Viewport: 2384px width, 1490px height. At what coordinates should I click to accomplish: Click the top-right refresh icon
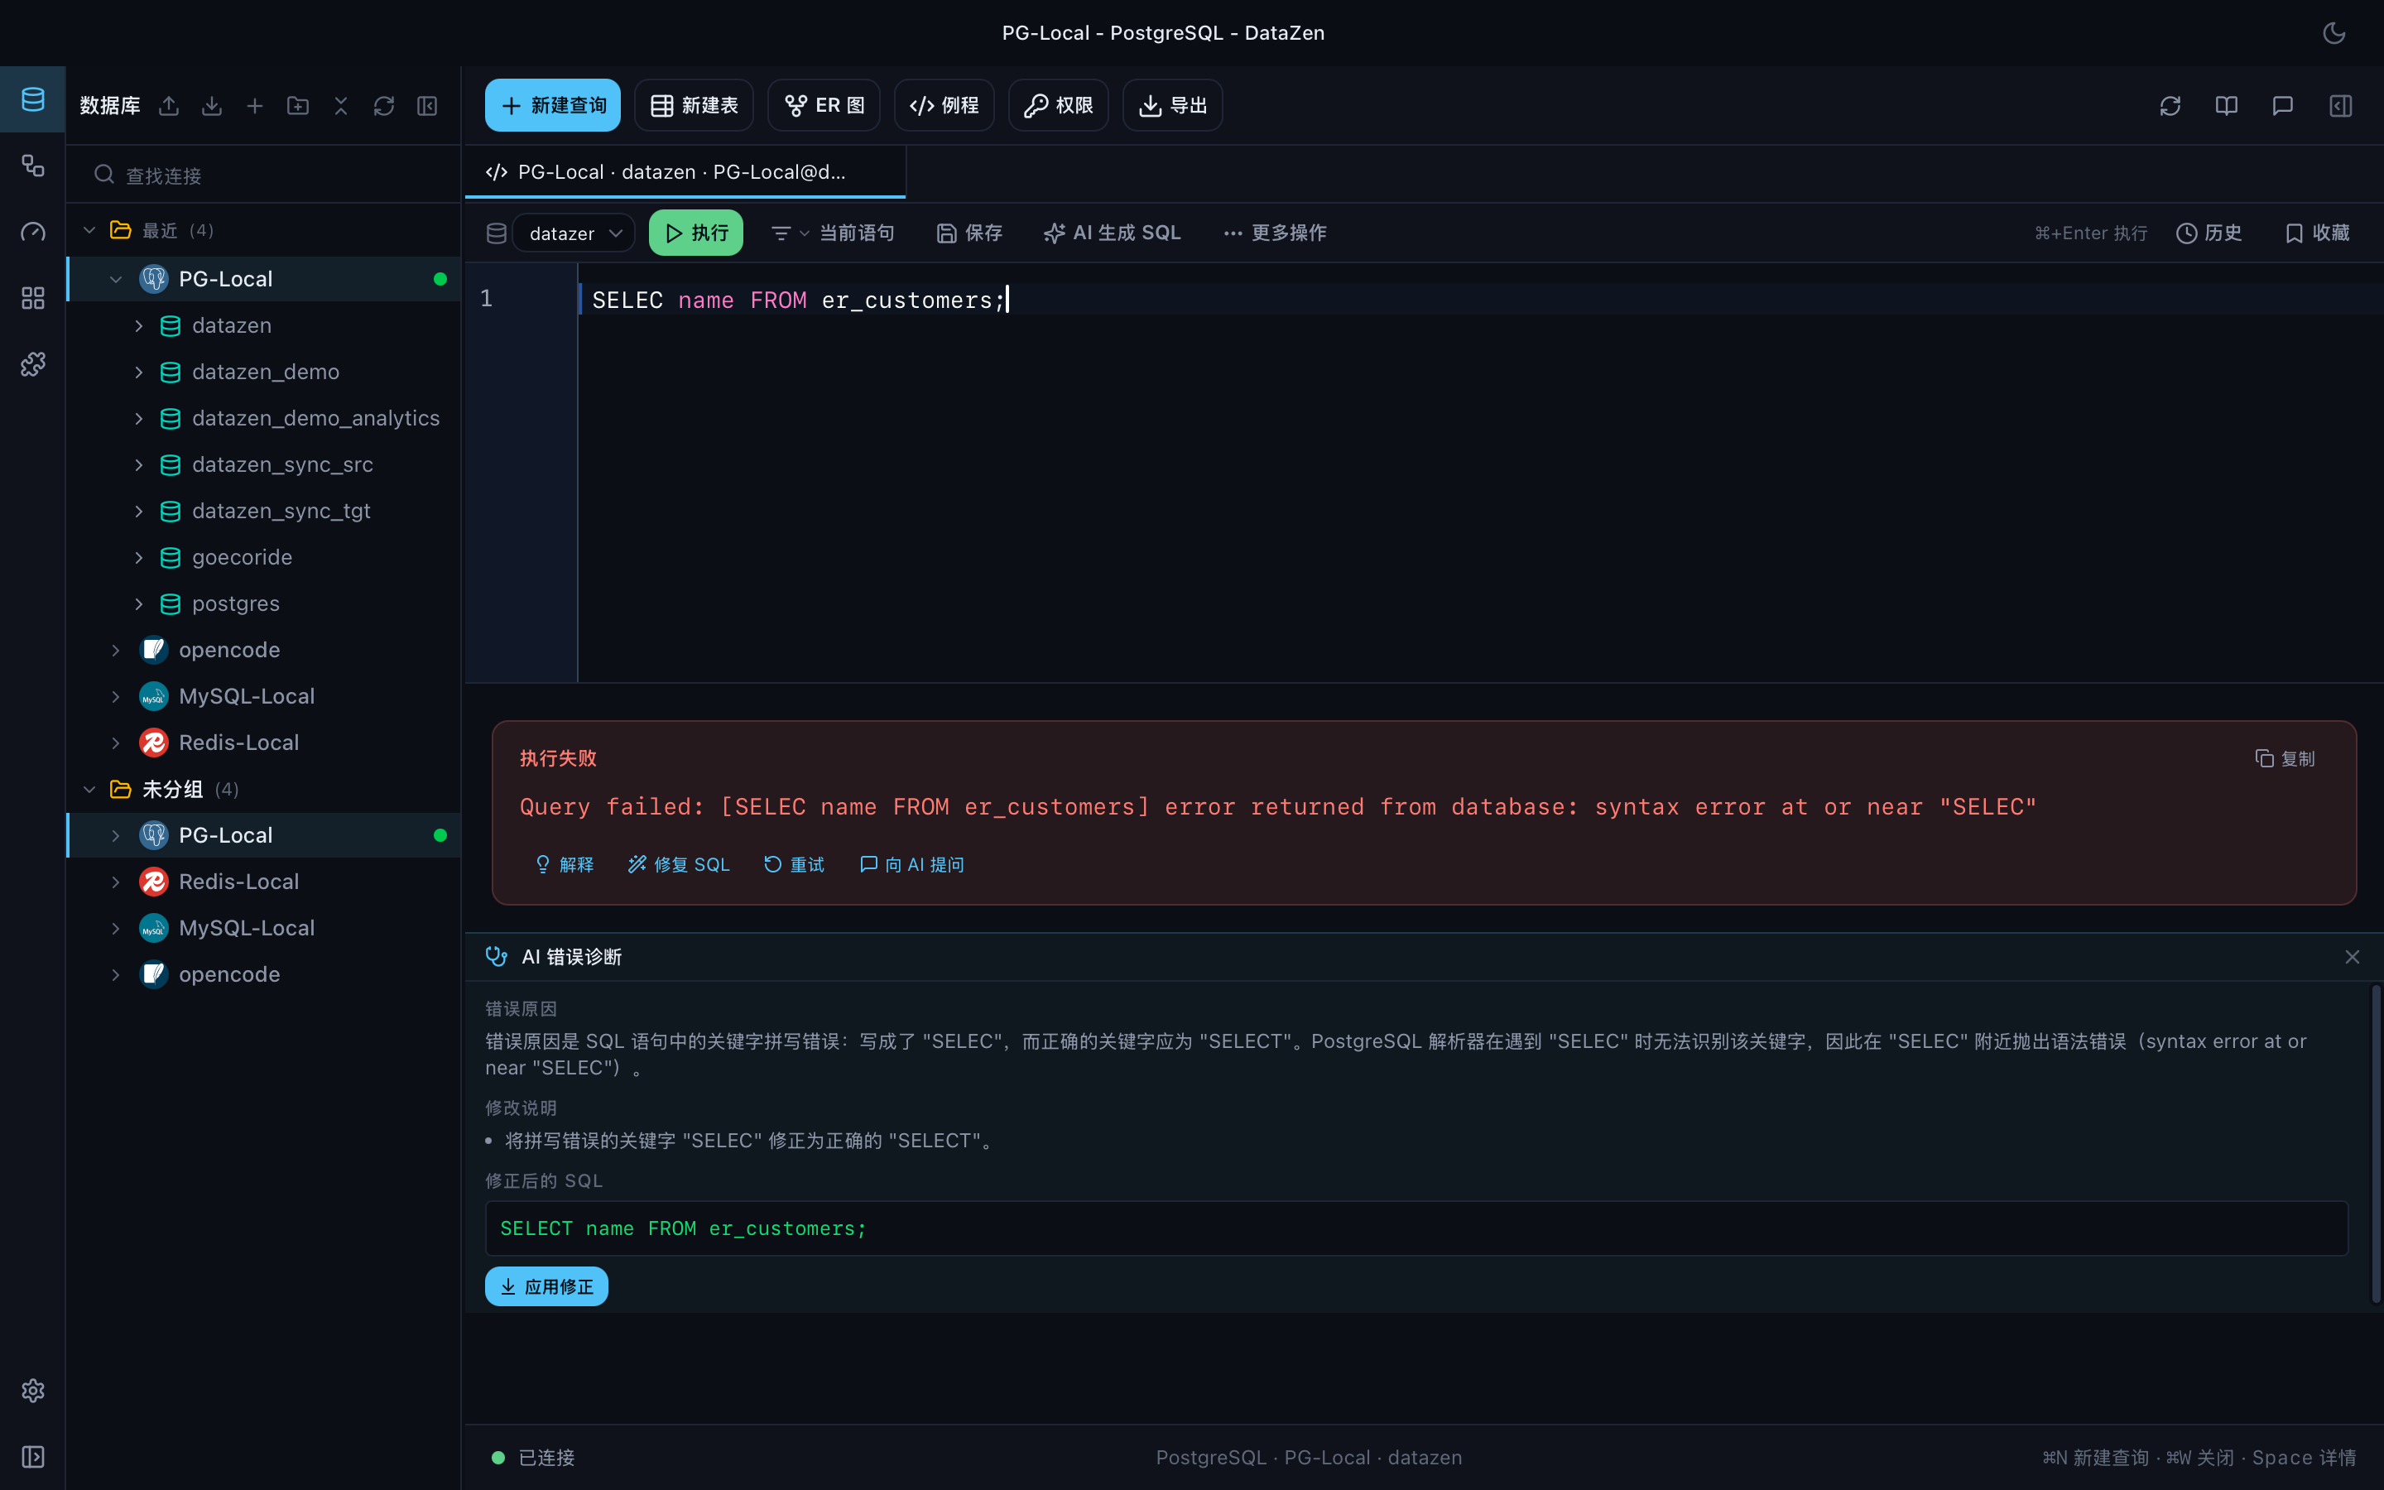[x=2170, y=105]
